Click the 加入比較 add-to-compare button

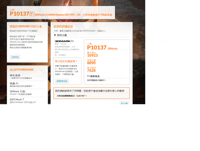click(x=124, y=103)
